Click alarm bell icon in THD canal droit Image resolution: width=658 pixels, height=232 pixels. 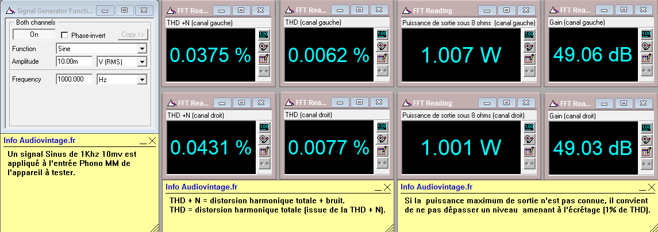click(x=382, y=138)
